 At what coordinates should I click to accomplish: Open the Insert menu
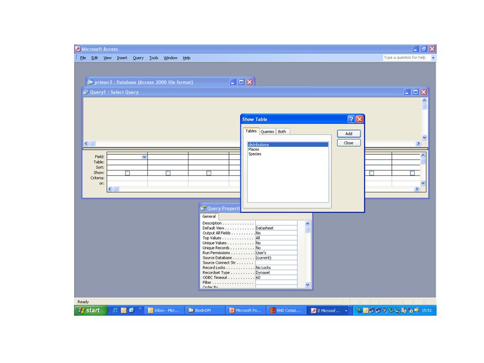pyautogui.click(x=122, y=57)
